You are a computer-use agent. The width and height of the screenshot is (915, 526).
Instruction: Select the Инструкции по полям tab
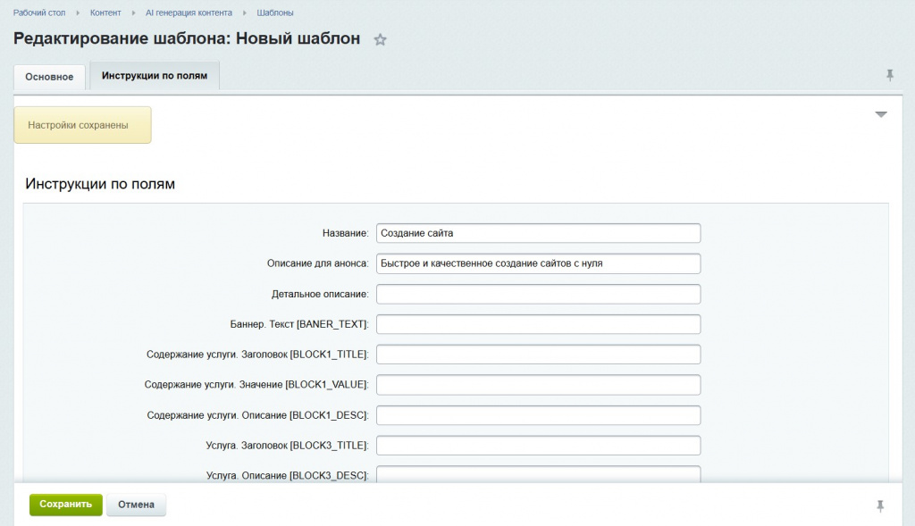(155, 76)
